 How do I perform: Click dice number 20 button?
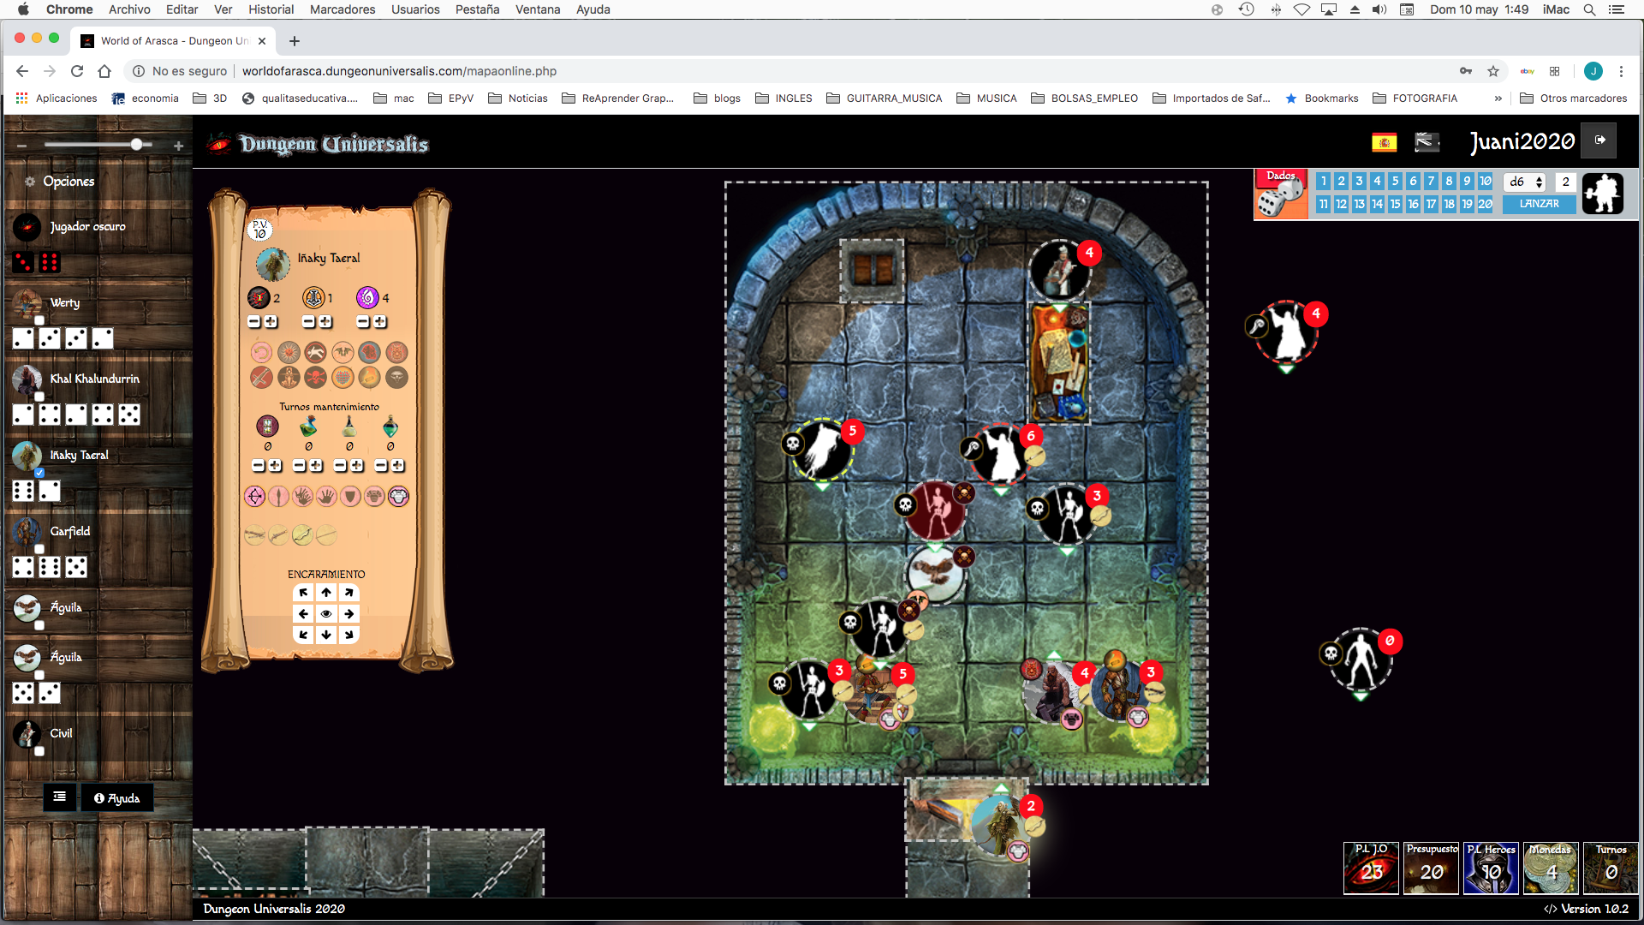(1485, 204)
